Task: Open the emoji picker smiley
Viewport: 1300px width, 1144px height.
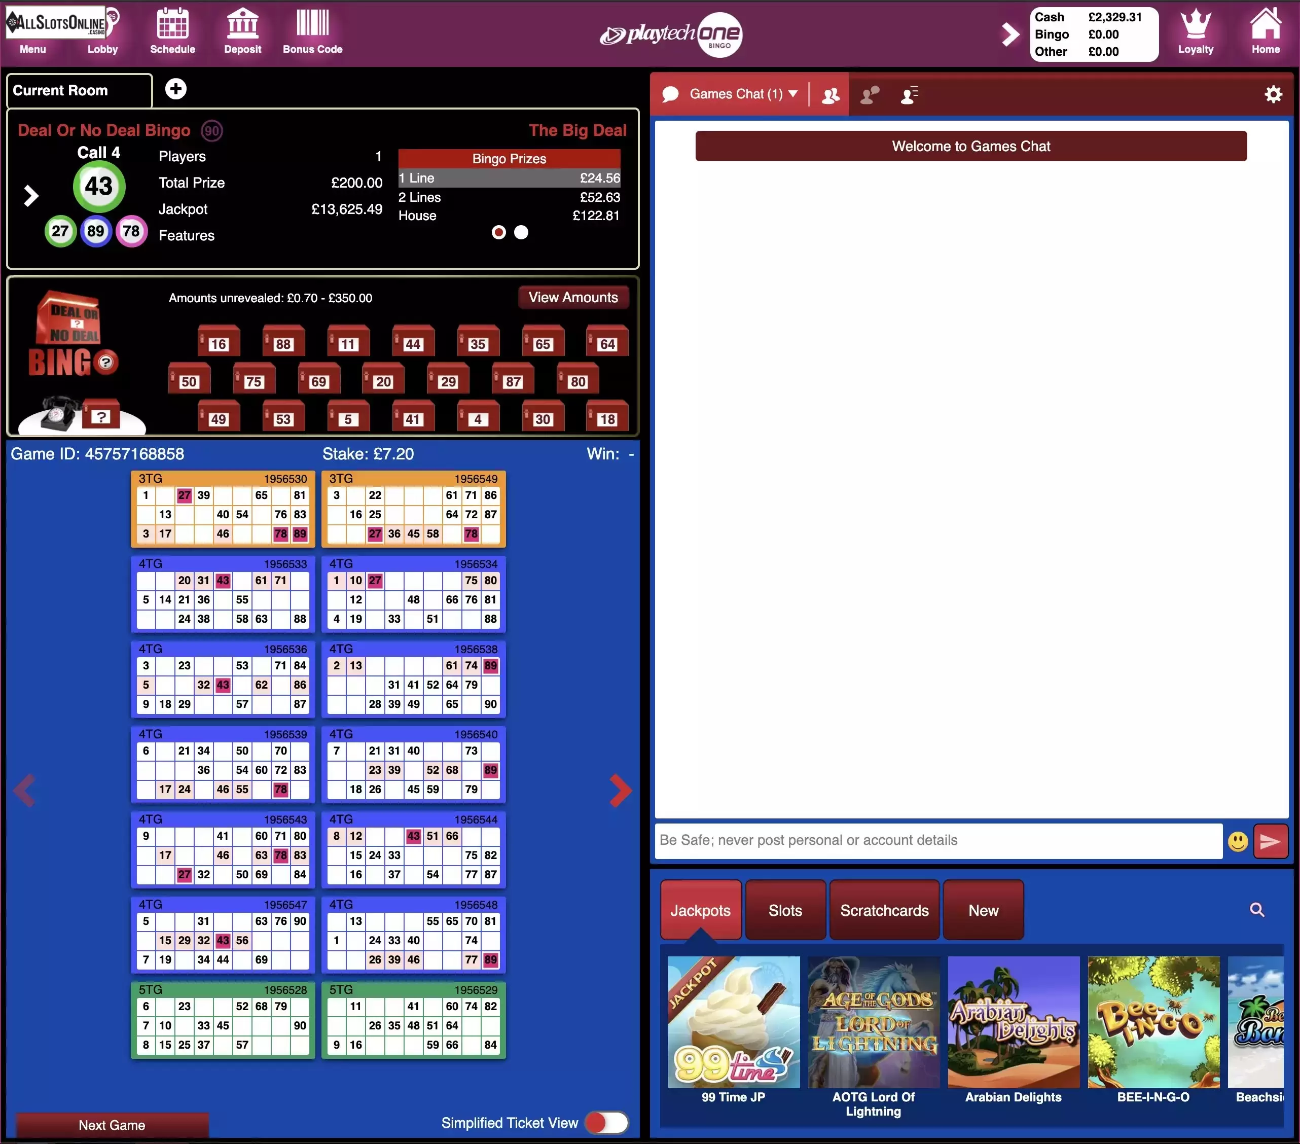Action: point(1238,841)
